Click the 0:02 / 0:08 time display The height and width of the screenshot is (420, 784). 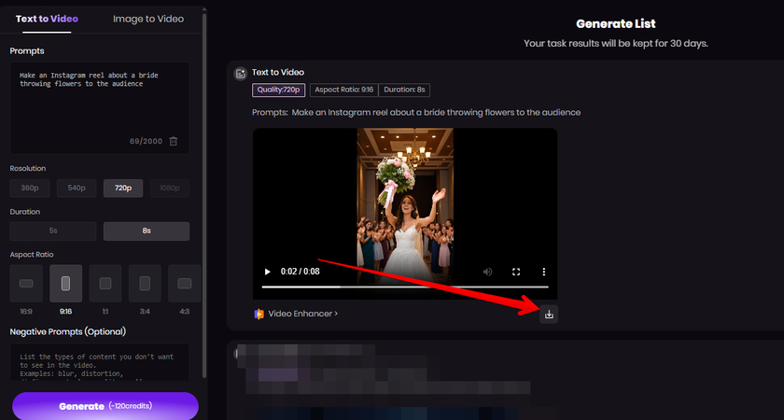[300, 272]
